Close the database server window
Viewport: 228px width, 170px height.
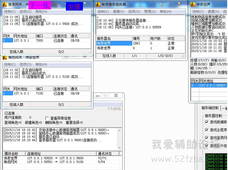tap(115, 96)
